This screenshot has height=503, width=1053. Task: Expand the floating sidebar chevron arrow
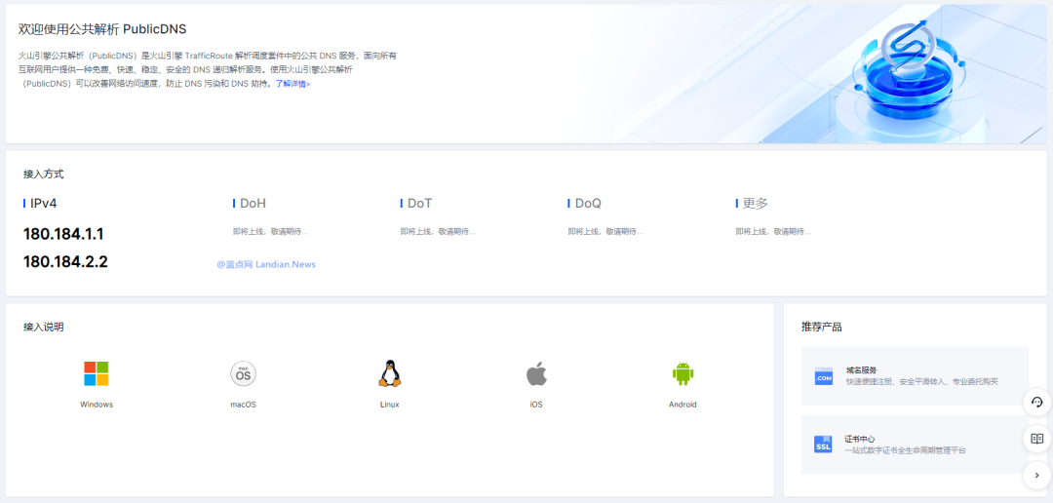click(x=1036, y=475)
